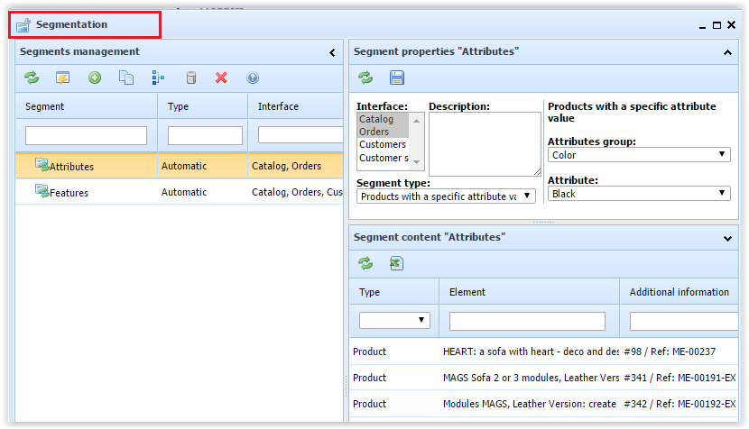Click into the Description text area
Image resolution: width=749 pixels, height=429 pixels.
(x=484, y=144)
